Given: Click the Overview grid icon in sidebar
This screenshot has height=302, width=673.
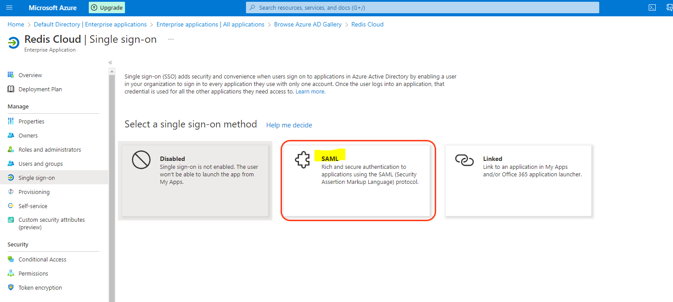Looking at the screenshot, I should pyautogui.click(x=11, y=75).
